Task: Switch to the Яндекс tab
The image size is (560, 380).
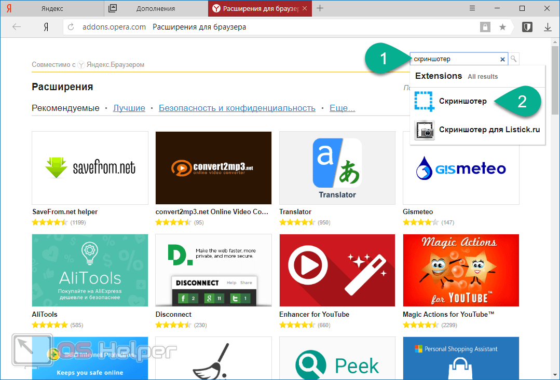Action: pyautogui.click(x=52, y=9)
